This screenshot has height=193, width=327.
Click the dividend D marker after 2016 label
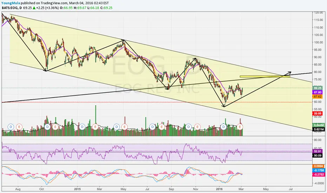click(x=224, y=127)
